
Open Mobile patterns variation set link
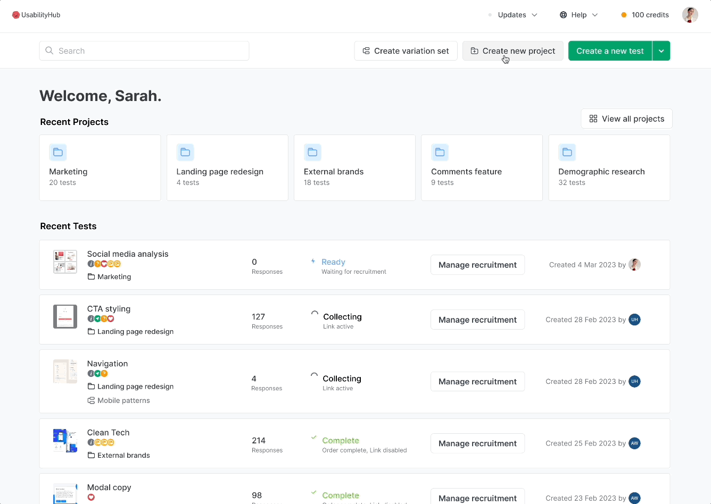point(123,400)
